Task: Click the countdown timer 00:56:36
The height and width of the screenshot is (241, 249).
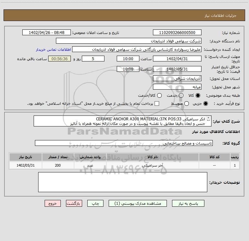Action: 60,59
